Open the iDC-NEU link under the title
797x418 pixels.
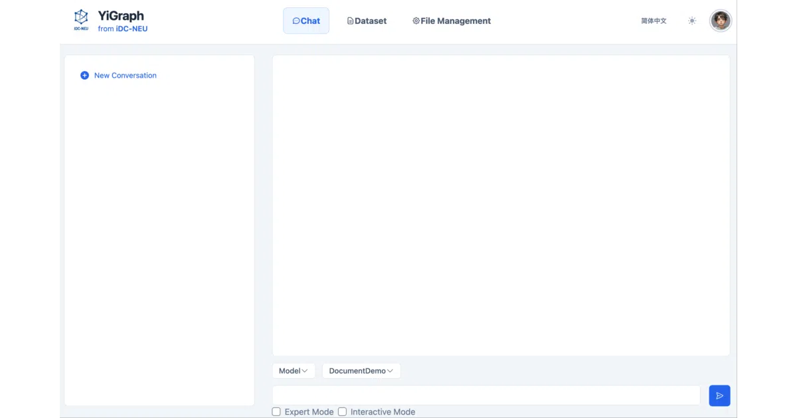pos(132,29)
